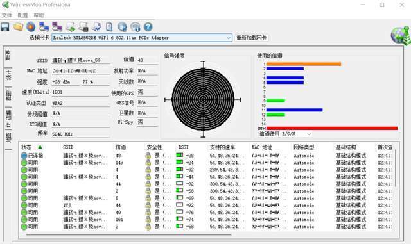Open help with the question mark icon
The image size is (411, 244).
point(148,27)
